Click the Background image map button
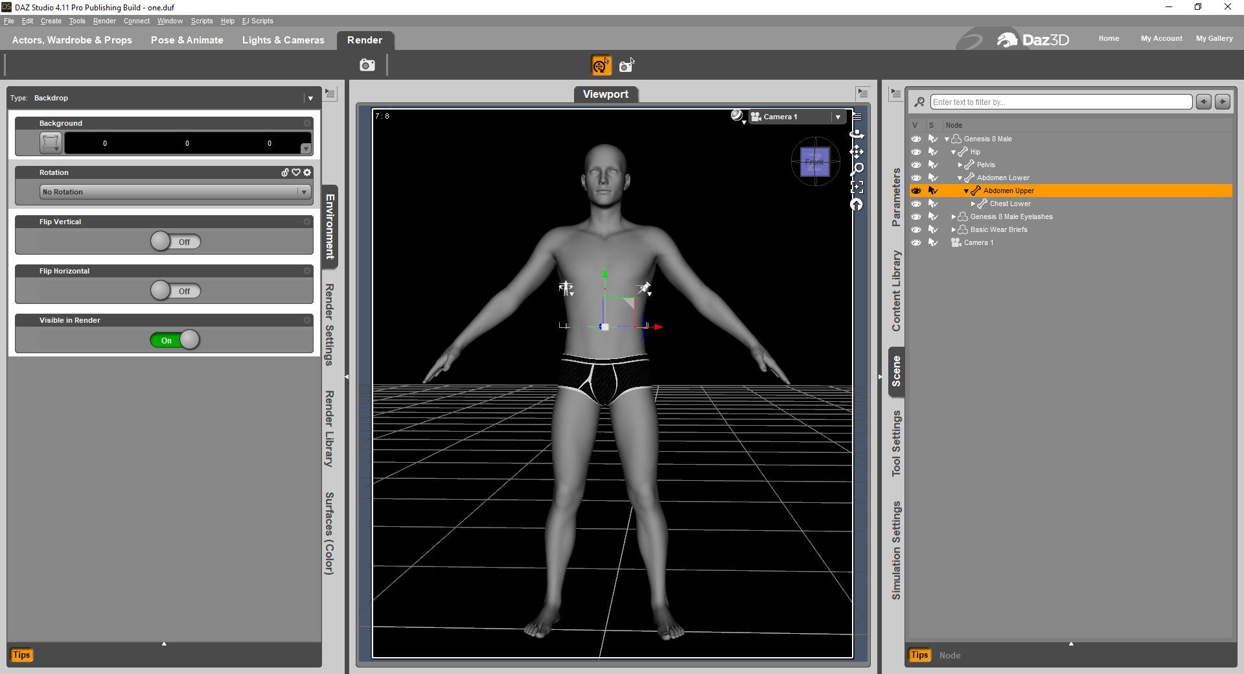1244x674 pixels. pyautogui.click(x=51, y=143)
